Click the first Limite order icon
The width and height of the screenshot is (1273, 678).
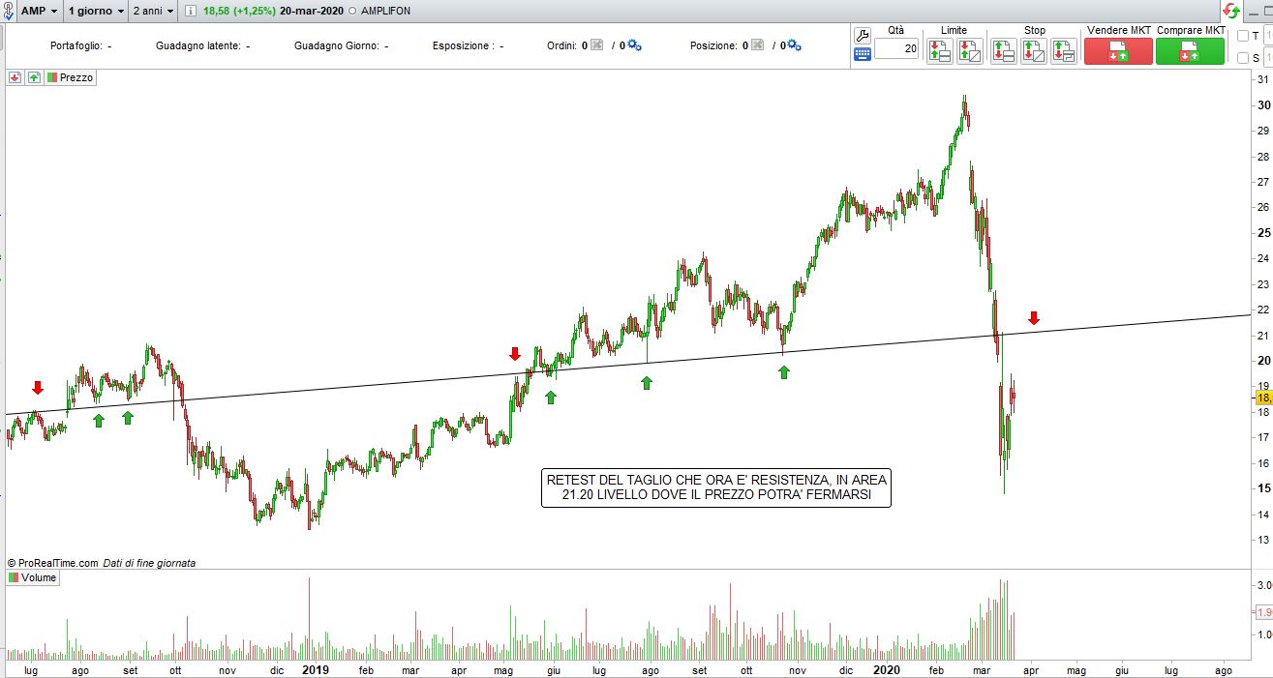(939, 51)
